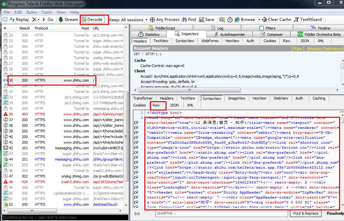Click the Go resume button

point(48,20)
